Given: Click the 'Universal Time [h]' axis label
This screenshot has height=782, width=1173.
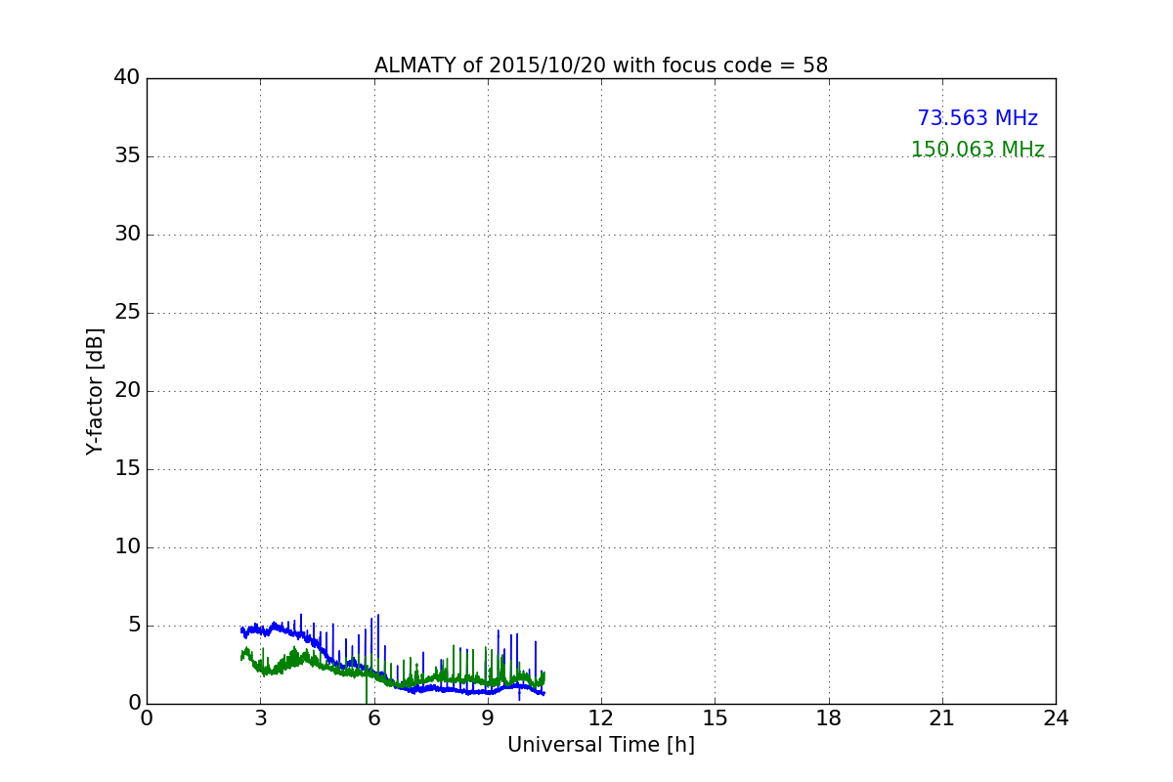Looking at the screenshot, I should tap(601, 745).
